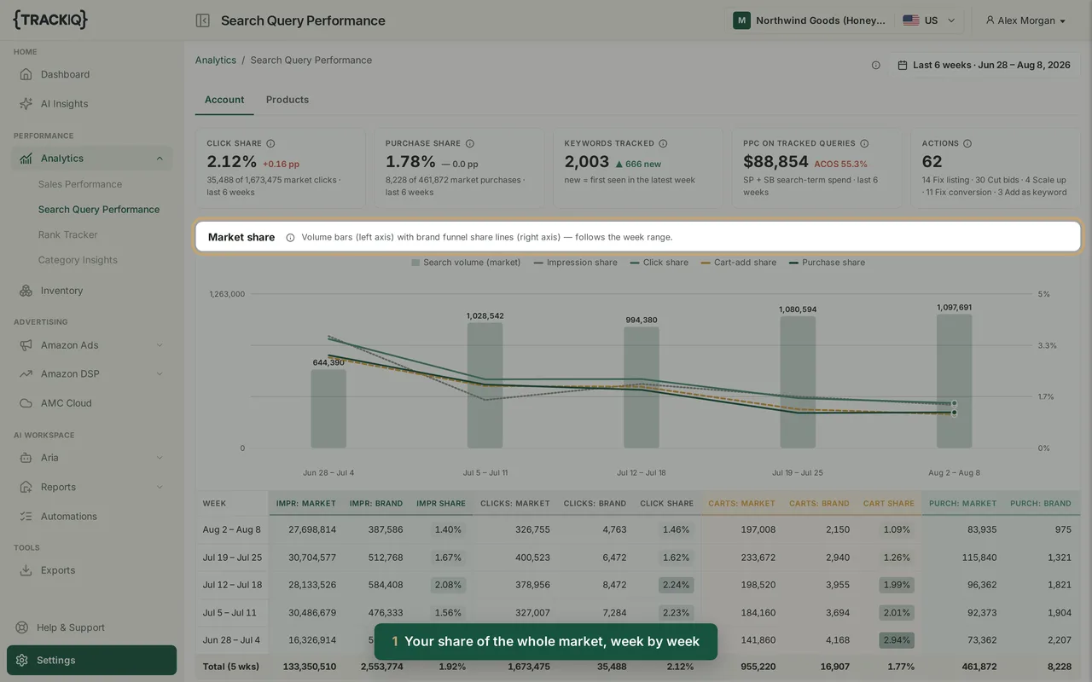Viewport: 1092px width, 682px height.
Task: Switch to the Products tab
Action: point(288,100)
